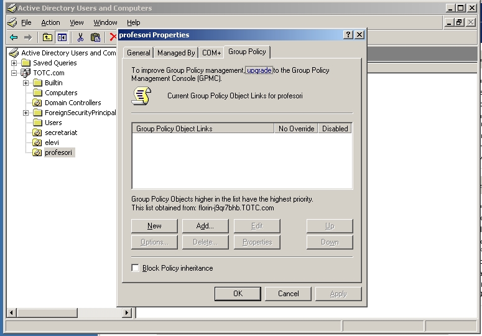Click the New button
This screenshot has height=336, width=482.
pyautogui.click(x=154, y=226)
